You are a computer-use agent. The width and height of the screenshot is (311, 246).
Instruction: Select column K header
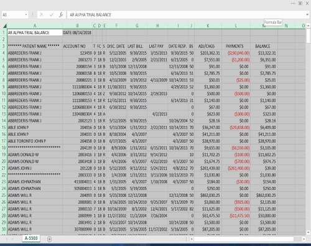(208, 26)
